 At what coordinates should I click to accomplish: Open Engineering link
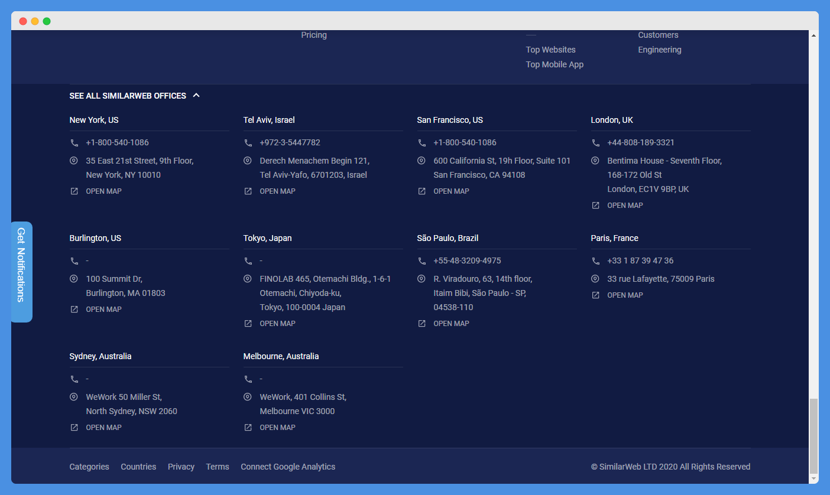click(660, 50)
